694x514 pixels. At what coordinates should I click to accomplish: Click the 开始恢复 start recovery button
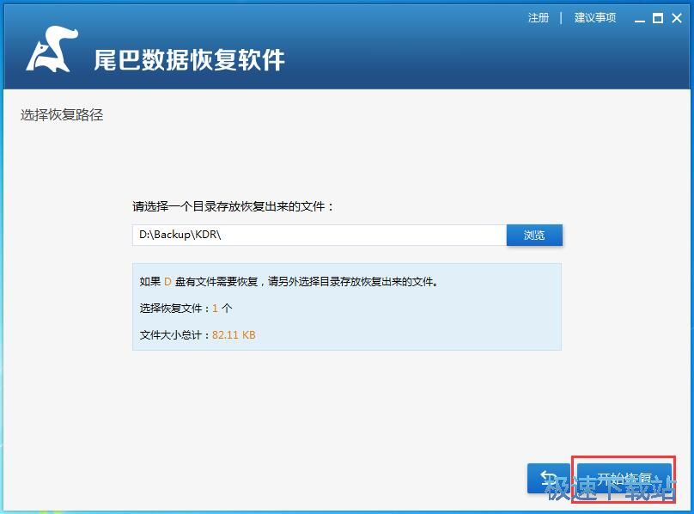pyautogui.click(x=624, y=479)
